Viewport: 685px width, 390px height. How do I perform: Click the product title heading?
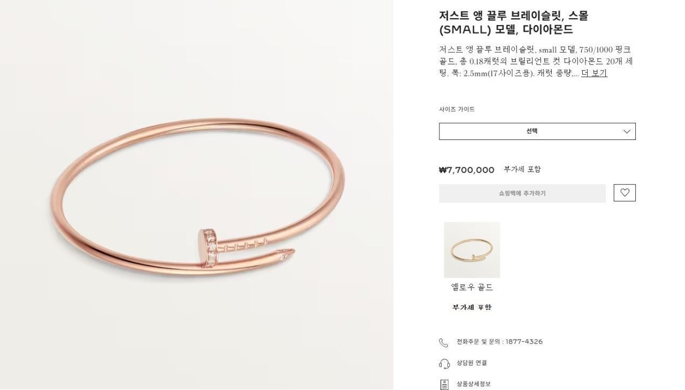[514, 22]
